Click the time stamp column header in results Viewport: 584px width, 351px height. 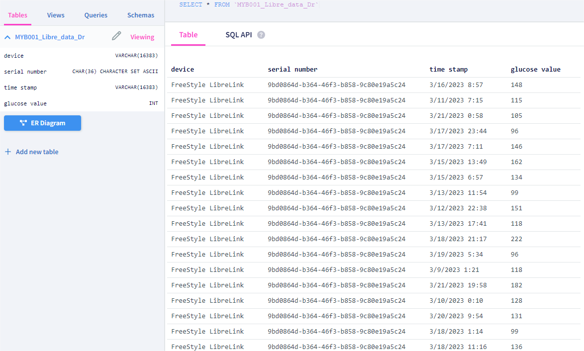point(448,70)
